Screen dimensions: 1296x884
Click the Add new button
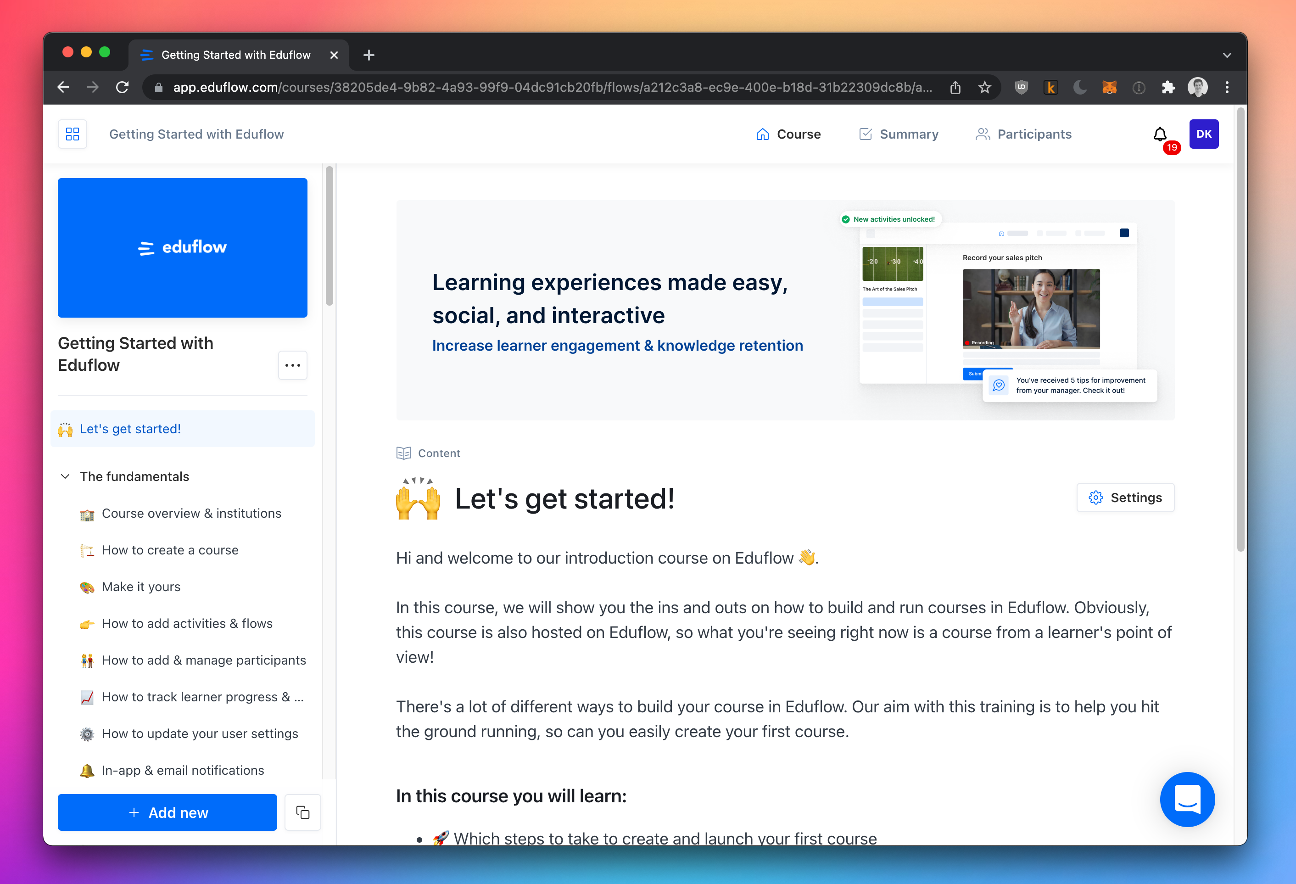click(168, 812)
